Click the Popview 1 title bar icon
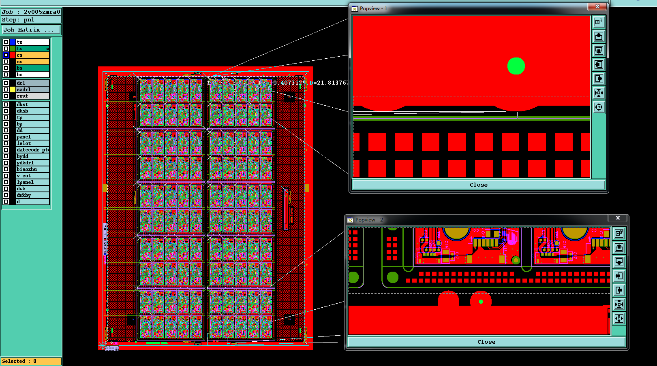 [355, 9]
